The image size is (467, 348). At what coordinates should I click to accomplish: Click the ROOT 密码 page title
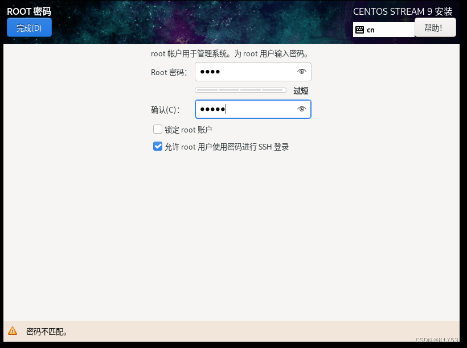(29, 11)
